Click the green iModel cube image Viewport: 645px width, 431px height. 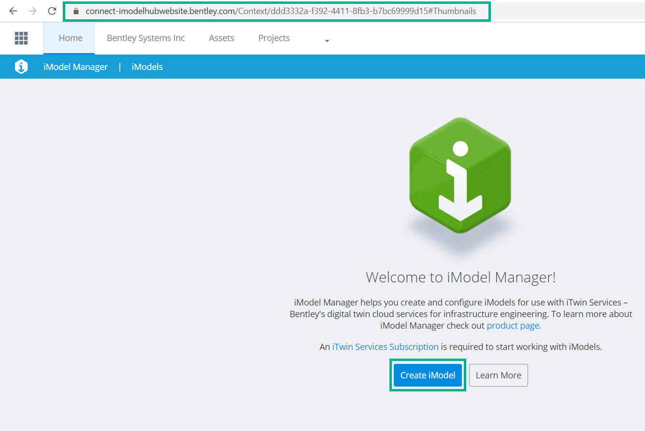pyautogui.click(x=460, y=177)
